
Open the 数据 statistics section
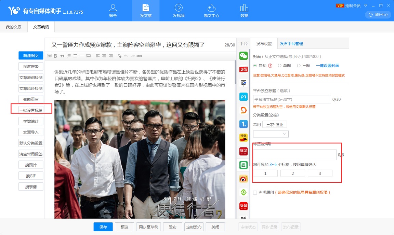pos(244,11)
